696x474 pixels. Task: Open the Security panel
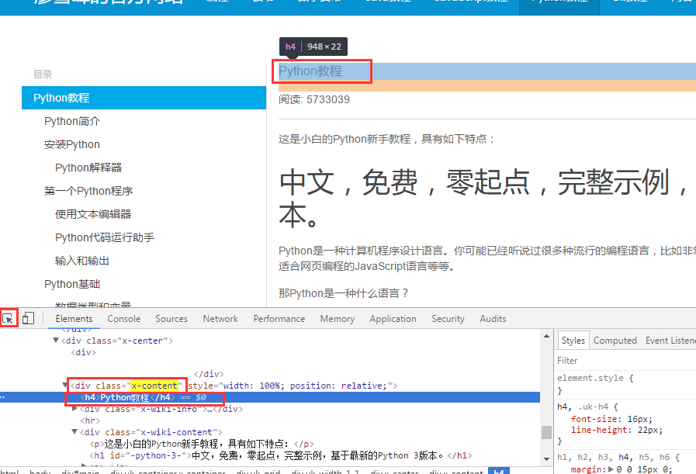pyautogui.click(x=448, y=318)
